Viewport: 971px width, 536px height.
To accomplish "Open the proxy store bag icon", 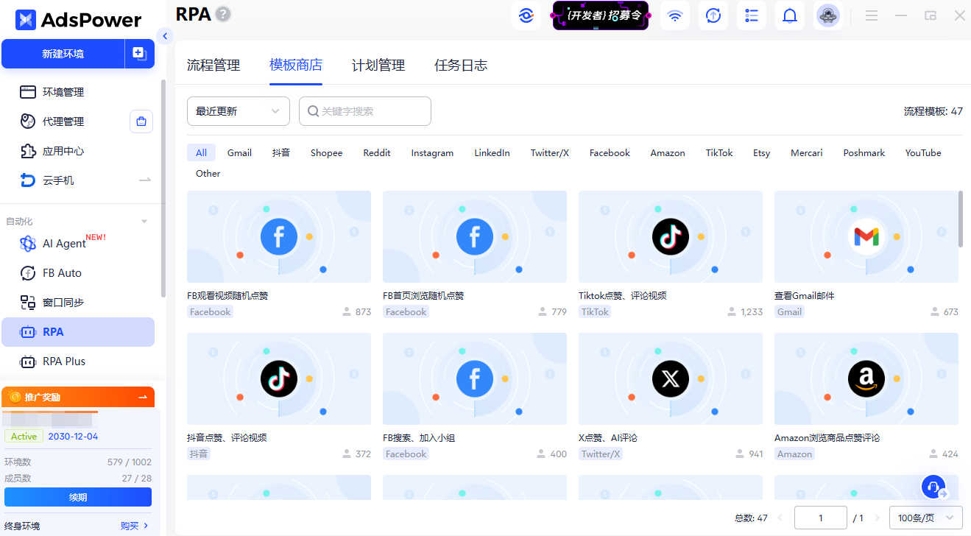I will click(141, 121).
